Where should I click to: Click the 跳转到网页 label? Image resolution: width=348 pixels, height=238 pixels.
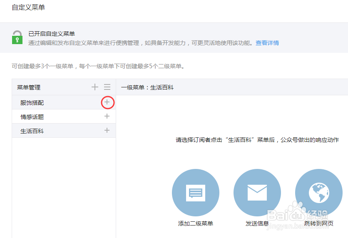319,223
